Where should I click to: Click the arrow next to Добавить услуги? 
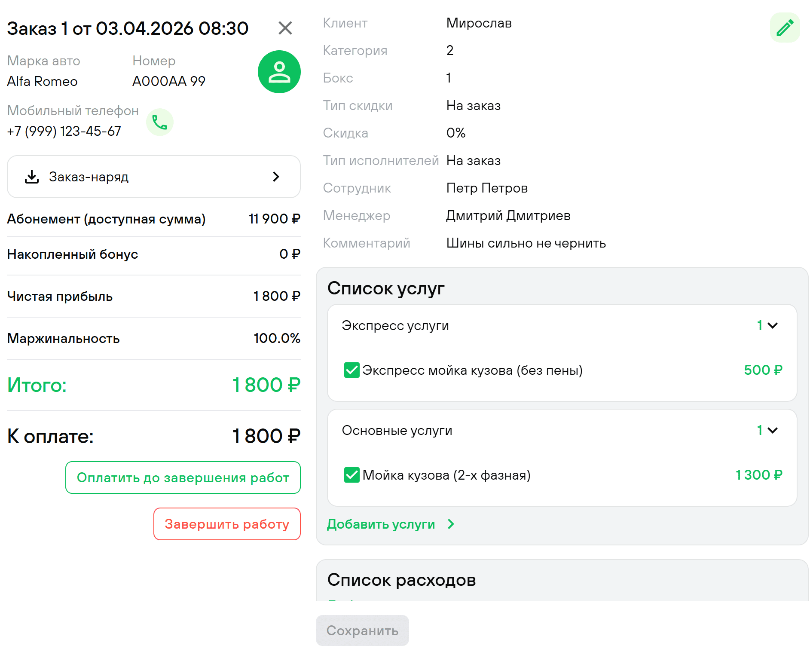[450, 524]
